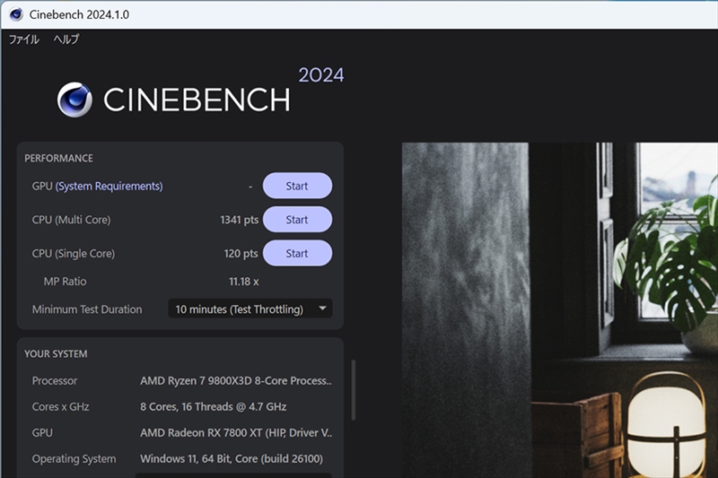The height and width of the screenshot is (478, 718).
Task: Open the ヘルプ menu
Action: [66, 39]
